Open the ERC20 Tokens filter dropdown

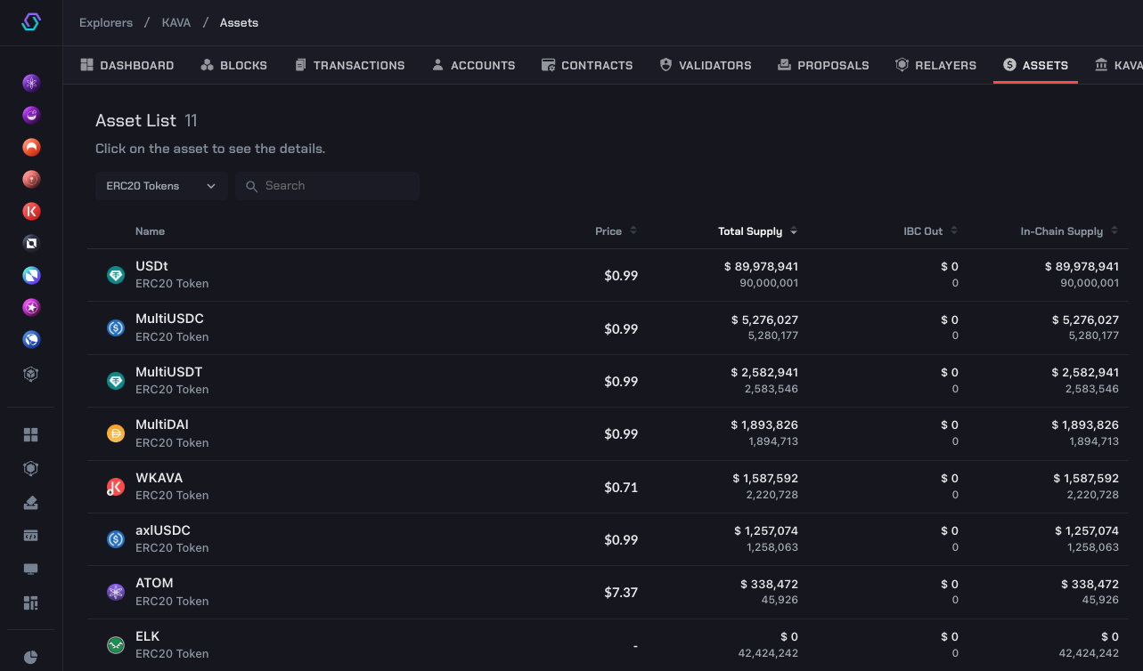click(161, 186)
